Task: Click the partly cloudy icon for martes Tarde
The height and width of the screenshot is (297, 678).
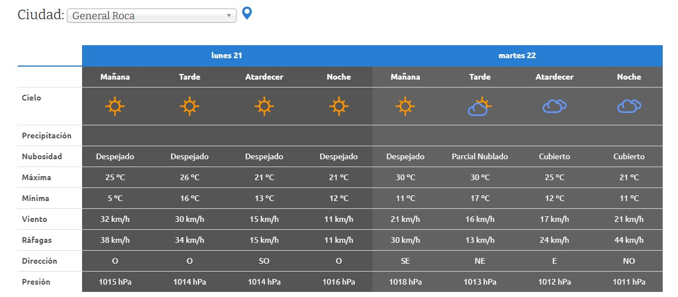Action: [479, 106]
